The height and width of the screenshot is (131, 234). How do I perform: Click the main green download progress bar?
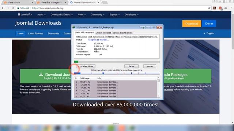(x=117, y=61)
